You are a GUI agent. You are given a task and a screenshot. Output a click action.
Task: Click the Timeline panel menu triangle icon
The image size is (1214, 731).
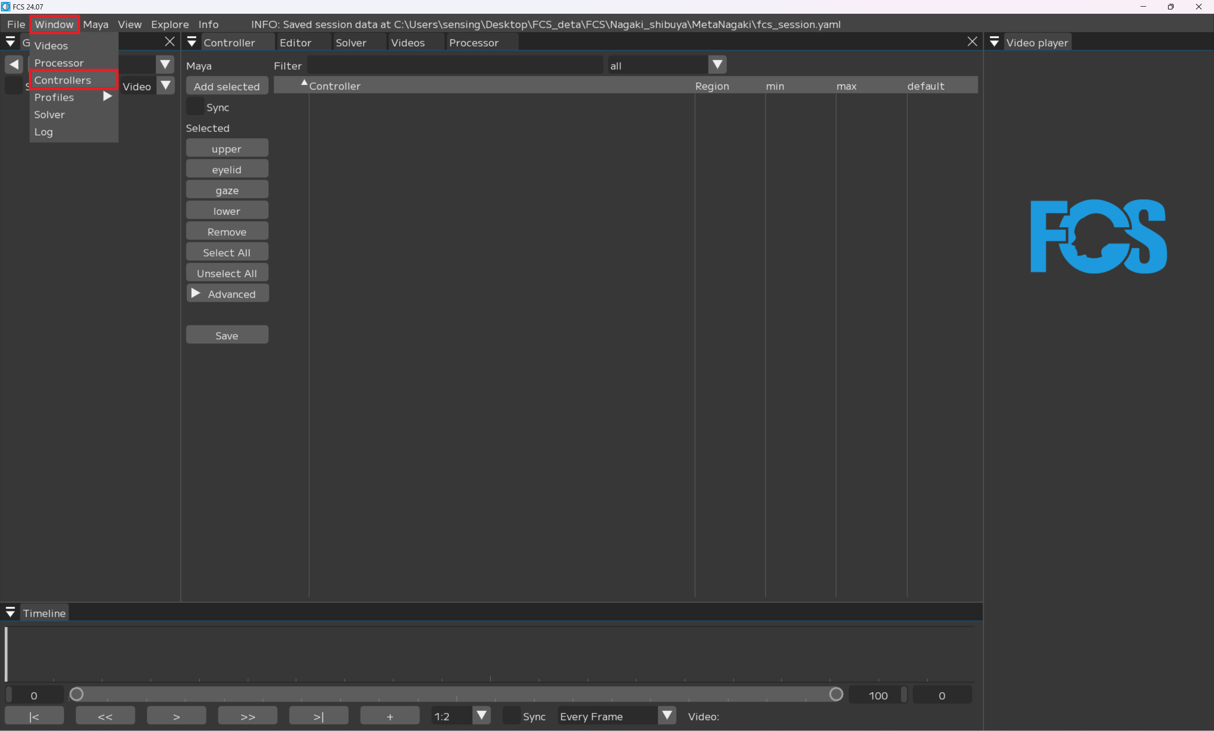pyautogui.click(x=10, y=613)
